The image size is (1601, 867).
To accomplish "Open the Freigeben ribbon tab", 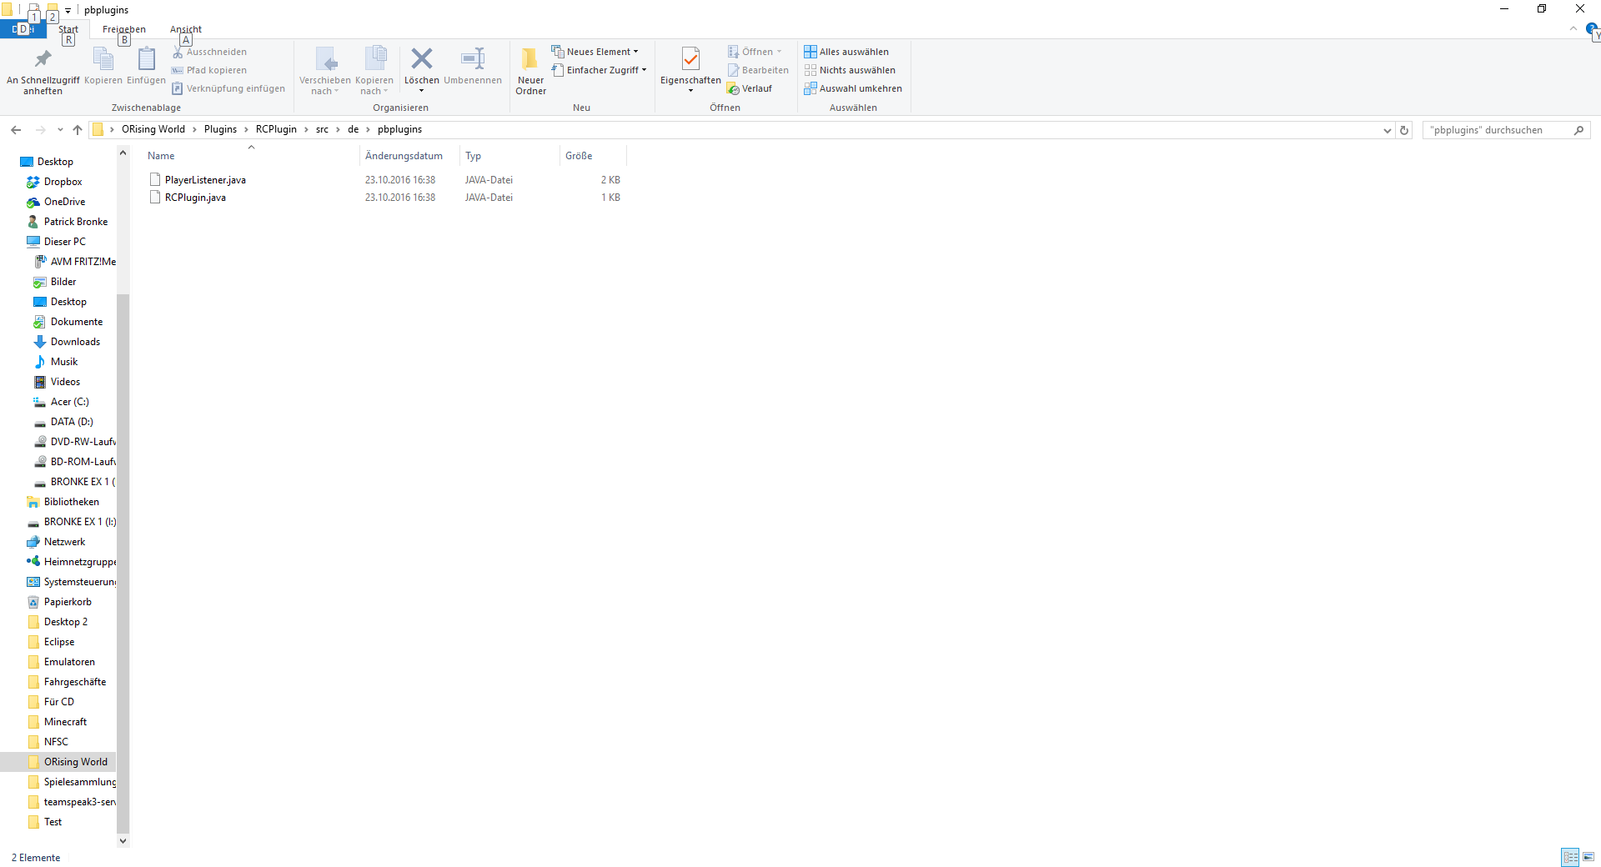I will coord(123,29).
